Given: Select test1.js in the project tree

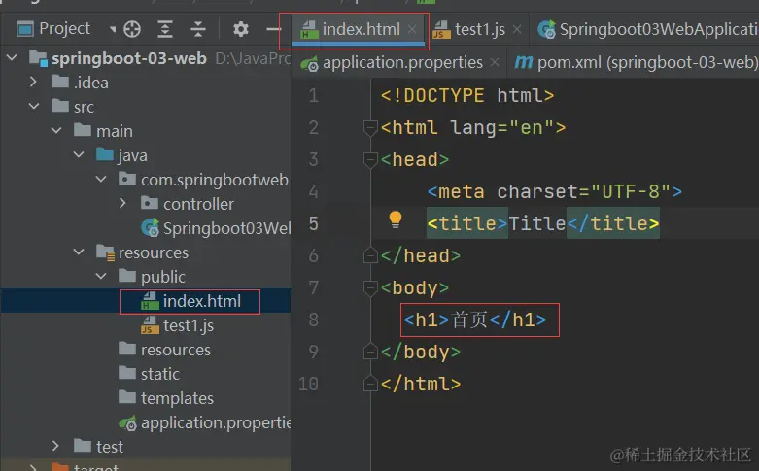Looking at the screenshot, I should click(177, 325).
